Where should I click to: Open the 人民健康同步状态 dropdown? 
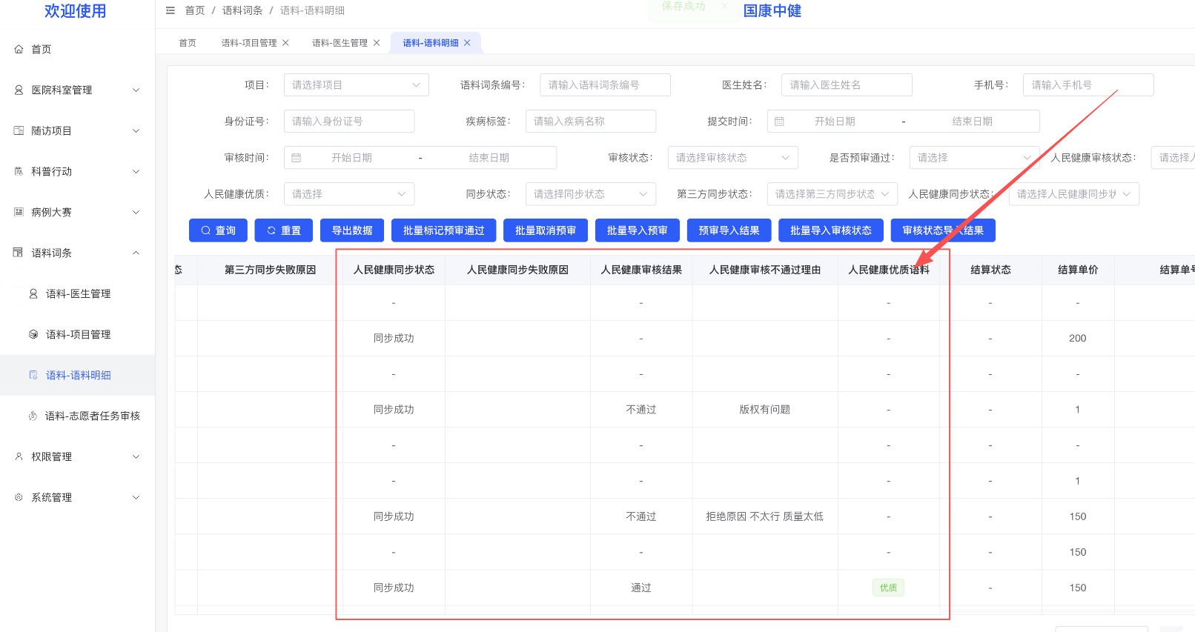[x=1074, y=194]
